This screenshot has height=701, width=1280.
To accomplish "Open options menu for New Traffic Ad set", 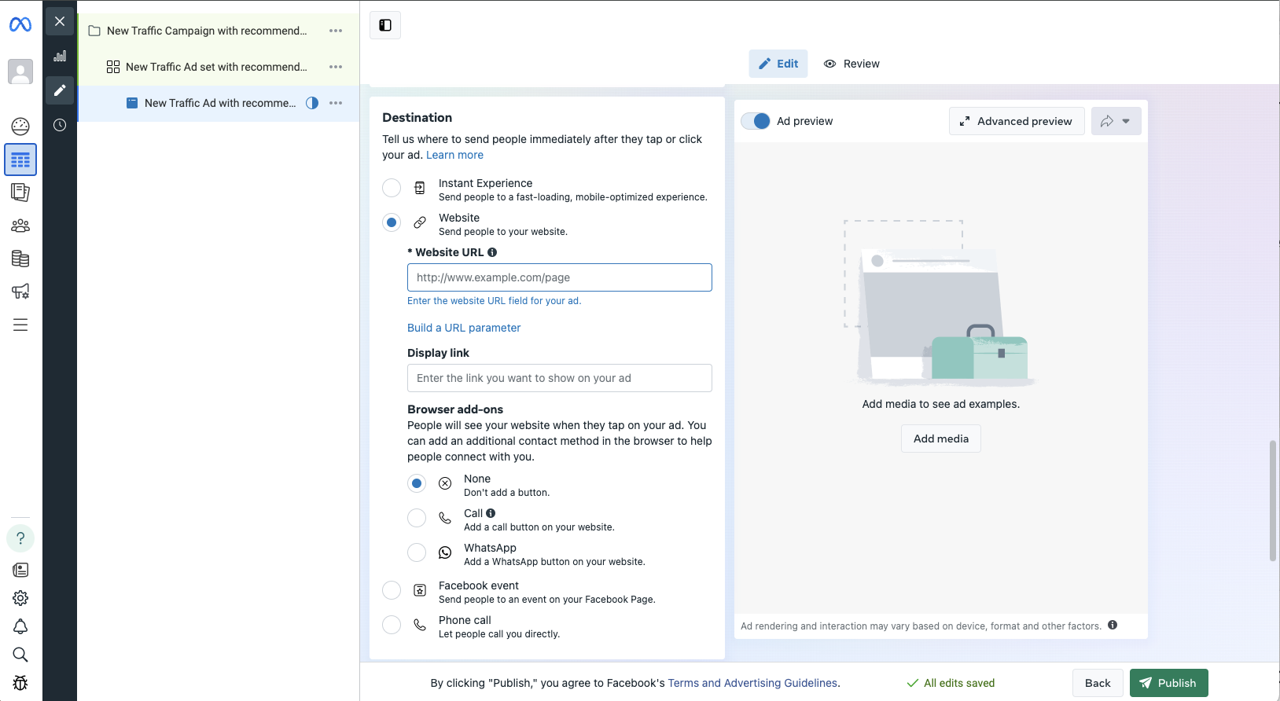I will coord(336,67).
